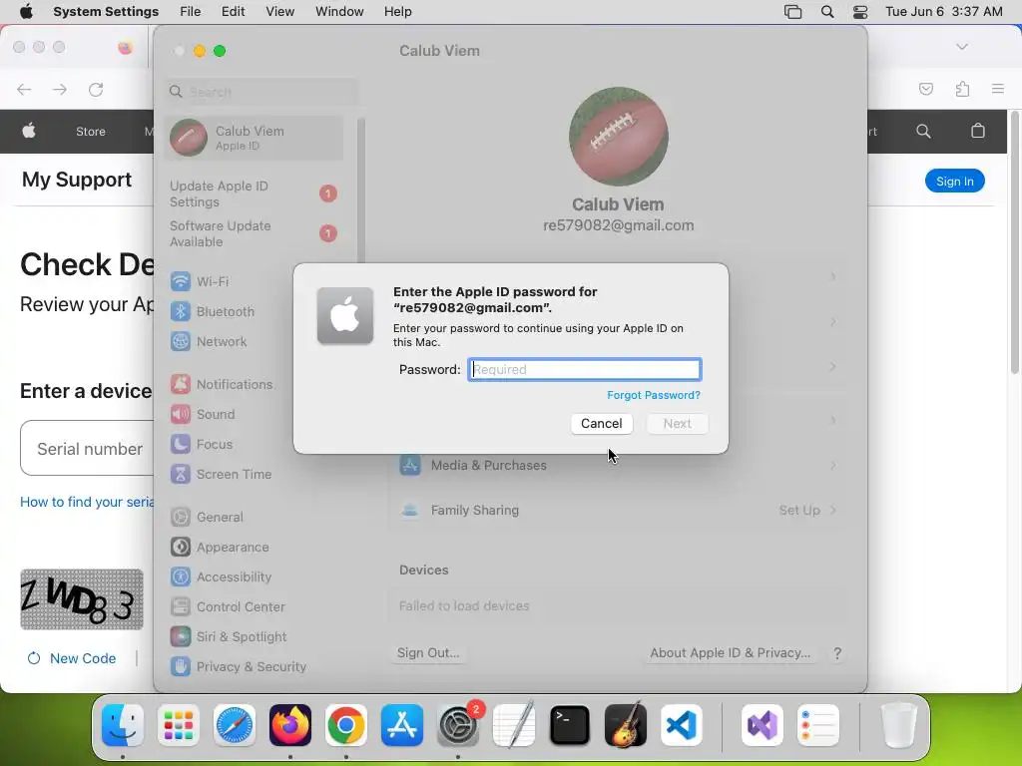Click Sign Out button
This screenshot has width=1022, height=766.
[428, 652]
